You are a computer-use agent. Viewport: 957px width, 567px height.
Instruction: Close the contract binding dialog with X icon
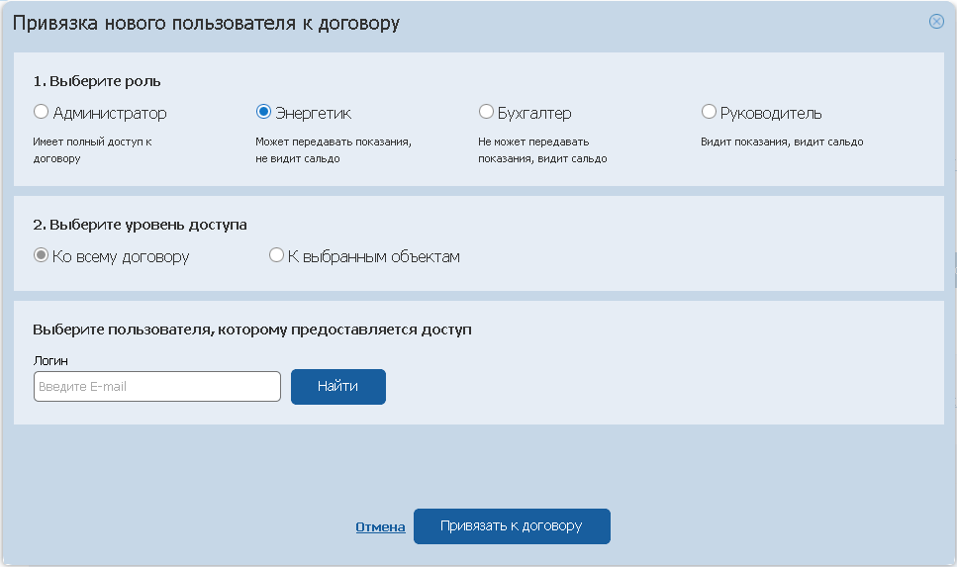tap(936, 22)
